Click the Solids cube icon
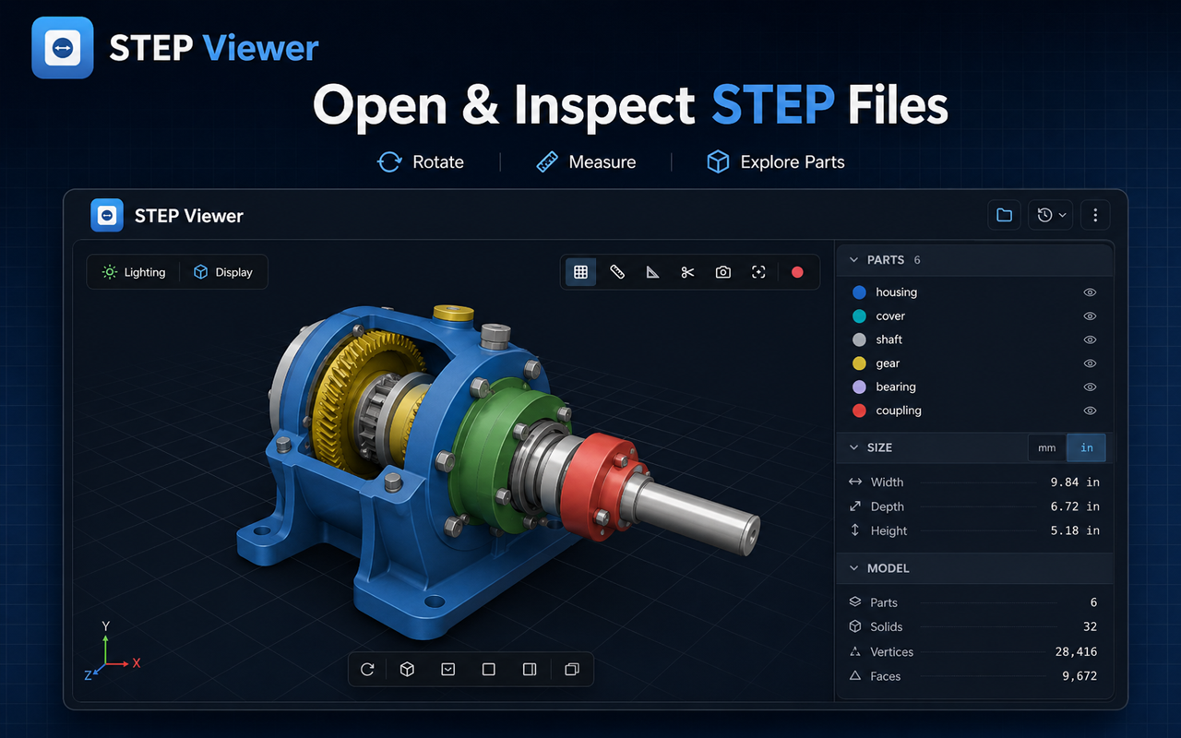1181x738 pixels. coord(854,626)
